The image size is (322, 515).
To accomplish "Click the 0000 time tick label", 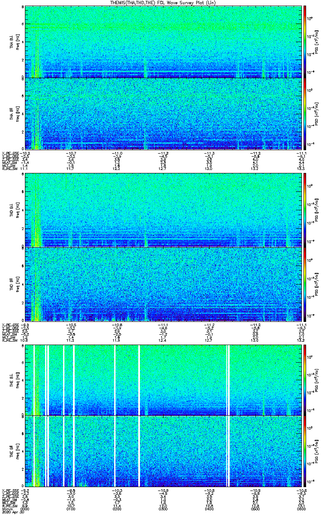I will 25,509.
